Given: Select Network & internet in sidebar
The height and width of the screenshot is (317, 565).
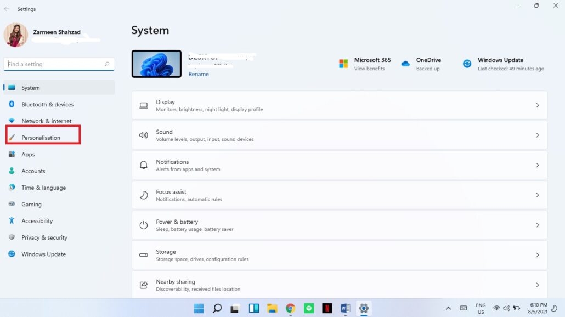Looking at the screenshot, I should click(x=46, y=121).
